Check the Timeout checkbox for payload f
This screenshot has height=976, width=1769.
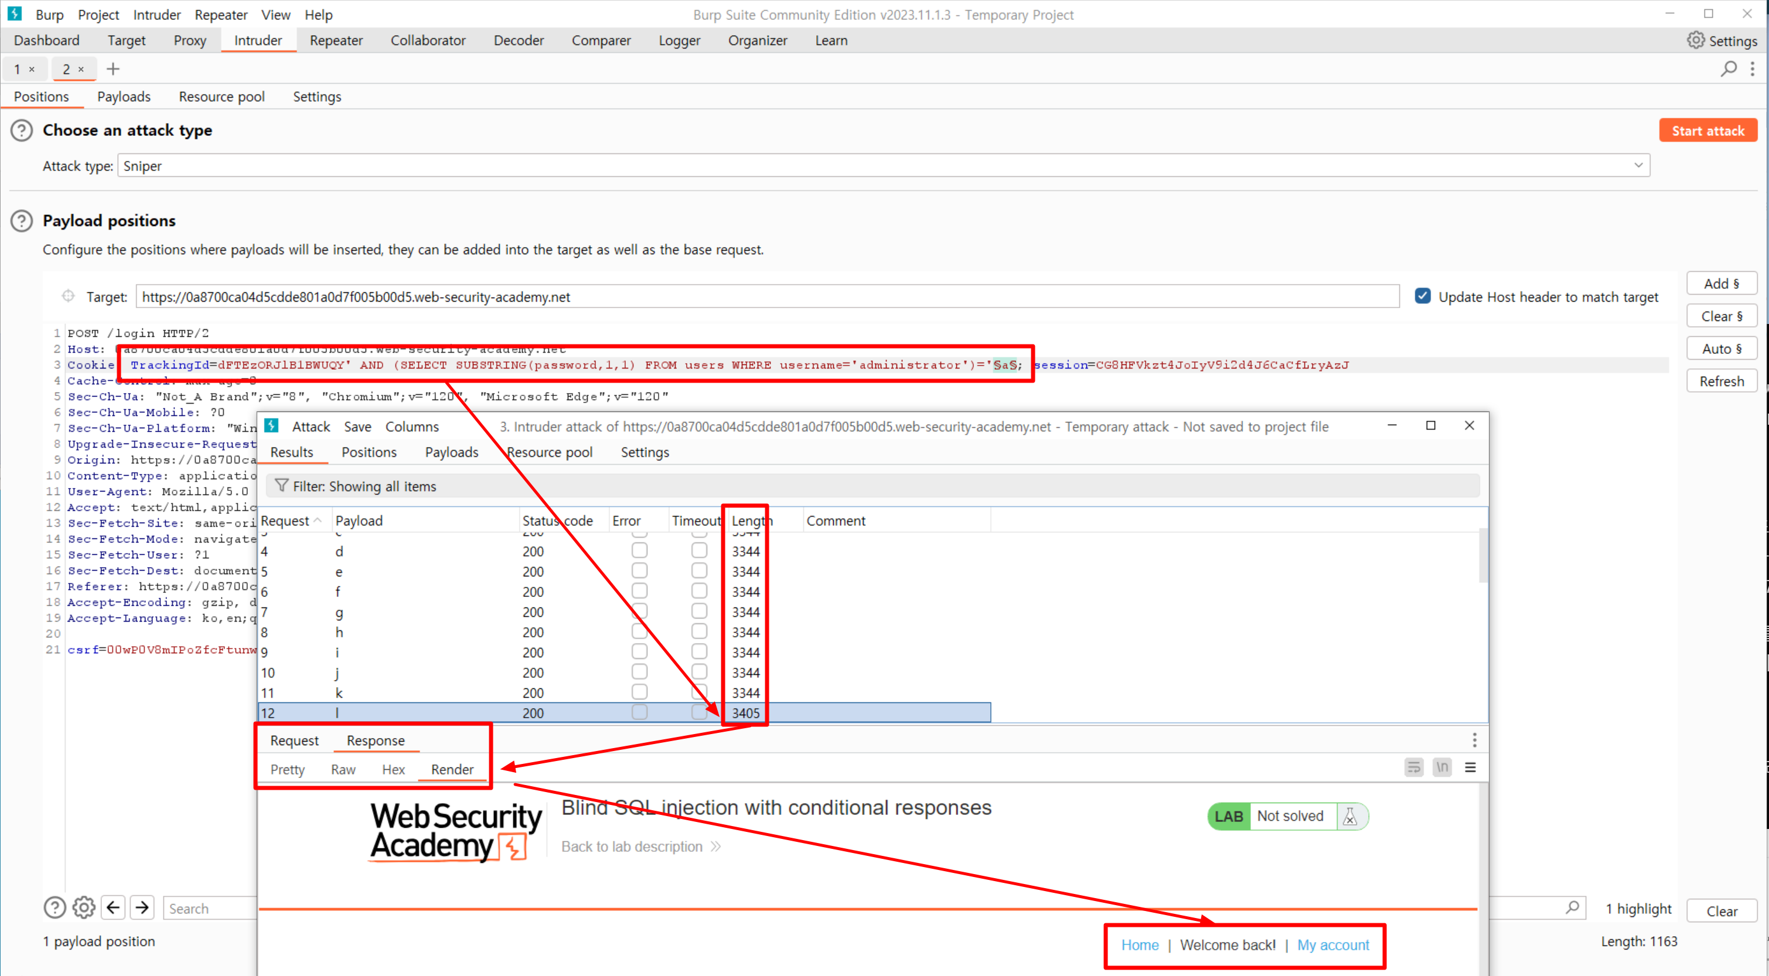click(x=699, y=592)
